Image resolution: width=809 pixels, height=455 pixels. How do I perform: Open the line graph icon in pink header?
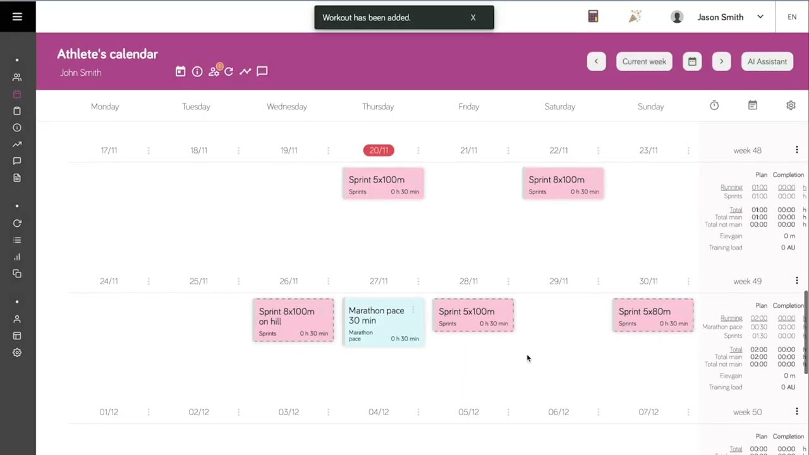click(x=245, y=71)
